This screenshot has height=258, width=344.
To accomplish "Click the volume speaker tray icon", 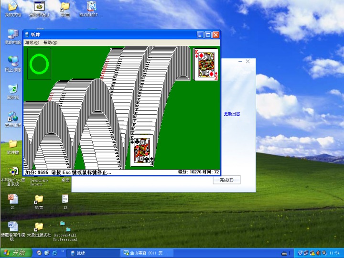I will click(x=318, y=253).
